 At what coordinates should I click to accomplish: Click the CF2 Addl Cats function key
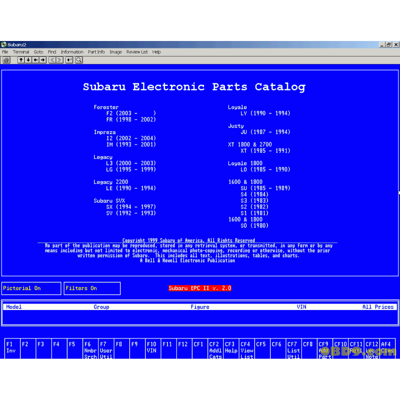(x=215, y=348)
